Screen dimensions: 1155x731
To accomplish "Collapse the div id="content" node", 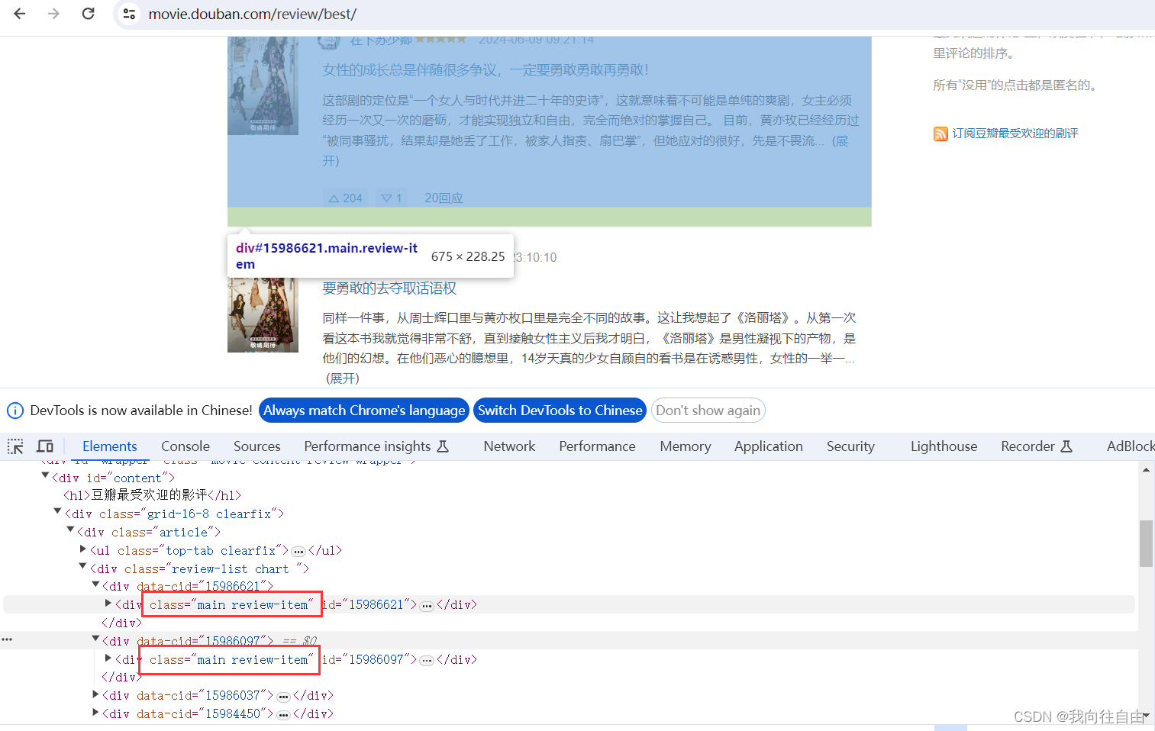I will [45, 476].
